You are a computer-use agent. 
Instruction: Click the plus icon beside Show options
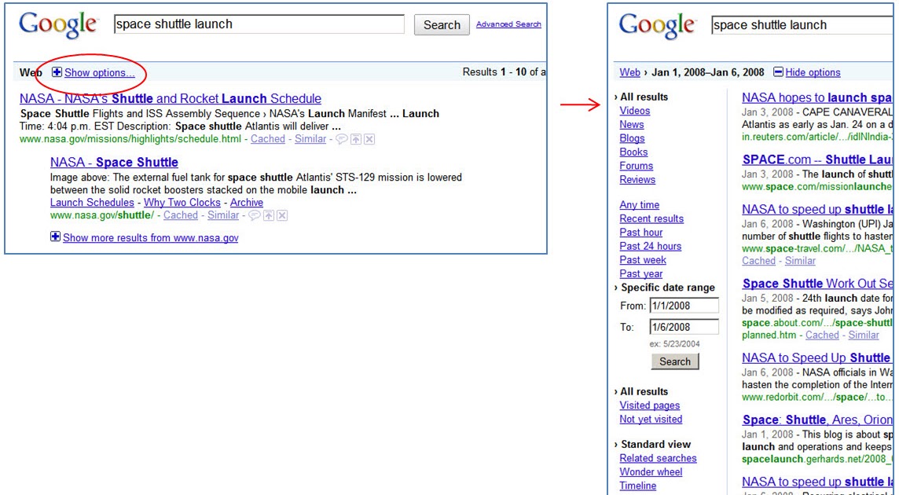[57, 72]
